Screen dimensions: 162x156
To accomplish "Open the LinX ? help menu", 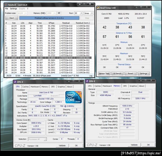I will tap(28, 9).
